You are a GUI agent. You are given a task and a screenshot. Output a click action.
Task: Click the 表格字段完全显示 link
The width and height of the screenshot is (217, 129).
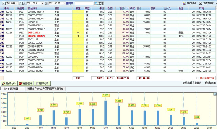coord(192,83)
